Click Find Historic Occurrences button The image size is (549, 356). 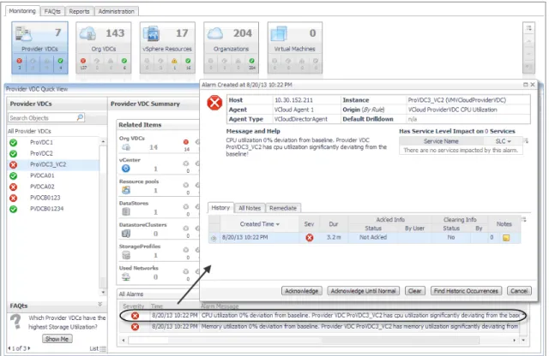[x=466, y=291]
